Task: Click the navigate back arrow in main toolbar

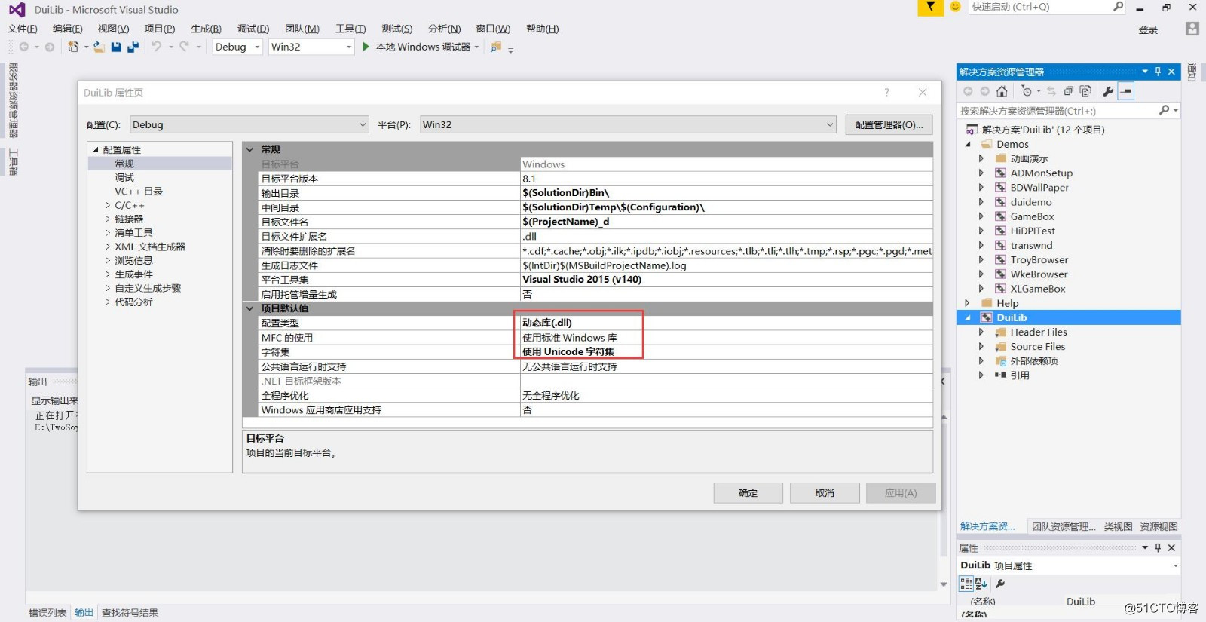Action: 24,47
